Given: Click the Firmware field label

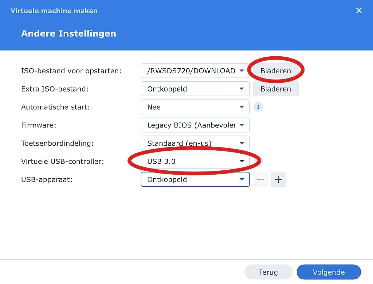Looking at the screenshot, I should point(38,125).
